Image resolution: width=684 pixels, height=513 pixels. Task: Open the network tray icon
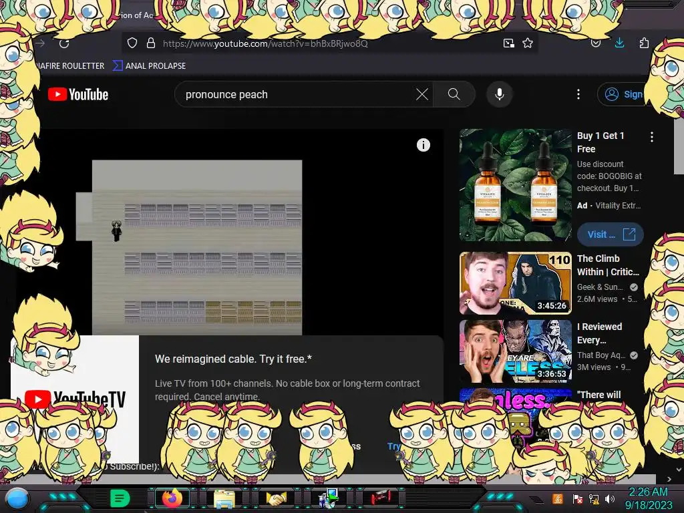[x=594, y=498]
